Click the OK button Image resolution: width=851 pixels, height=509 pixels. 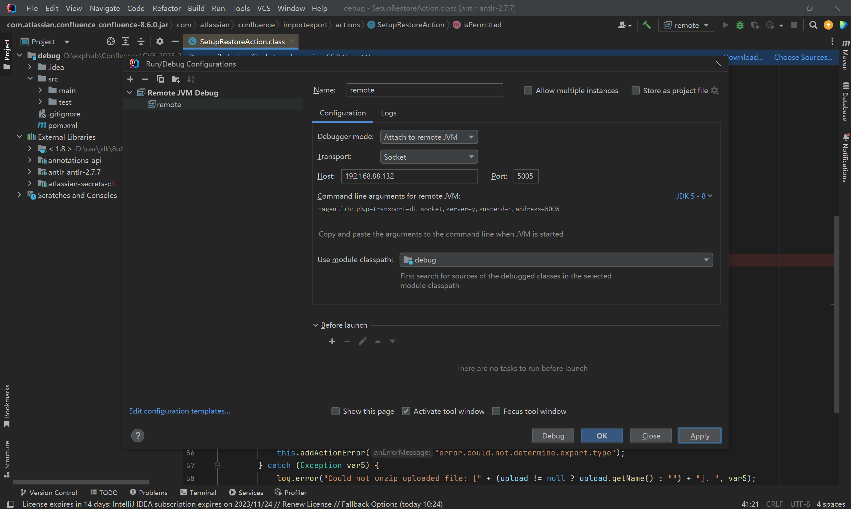601,435
